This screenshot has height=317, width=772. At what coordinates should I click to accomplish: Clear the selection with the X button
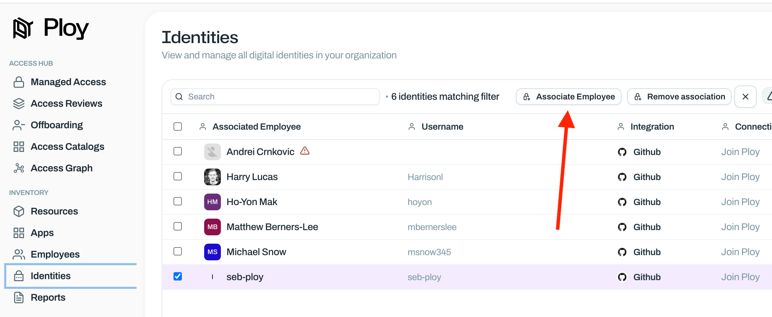745,97
